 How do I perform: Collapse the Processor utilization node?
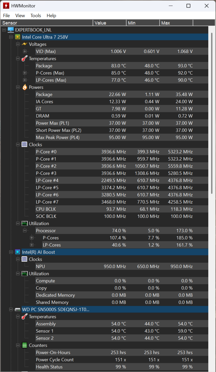tap(25, 231)
